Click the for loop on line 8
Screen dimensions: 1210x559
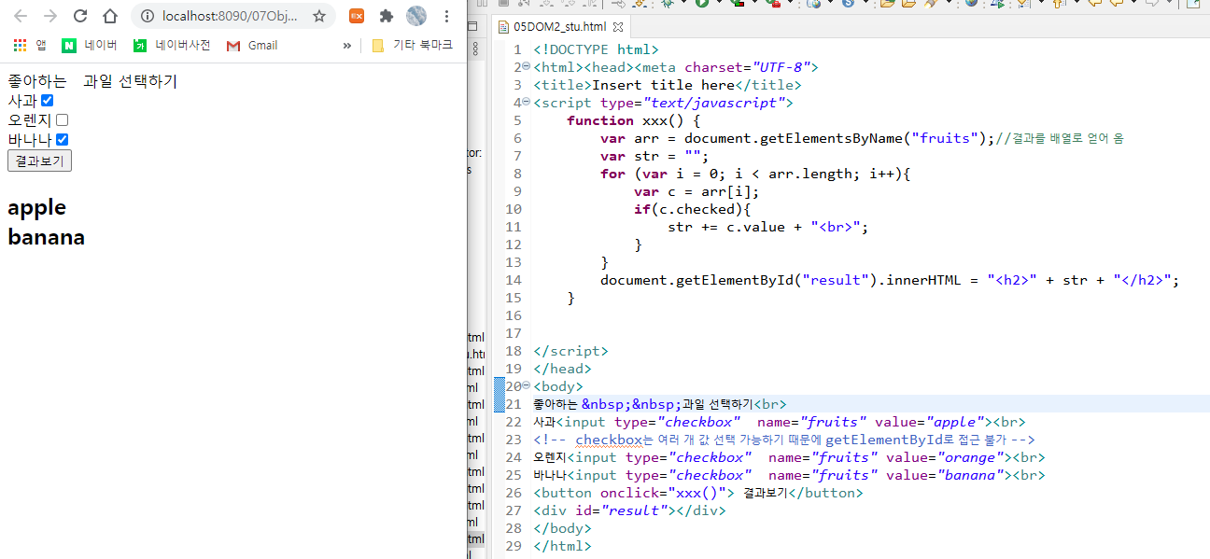point(754,174)
